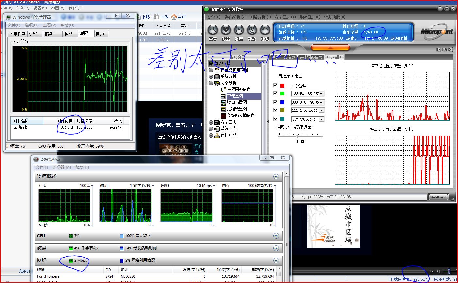Expand the 安全防护与策略 tree node
The height and width of the screenshot is (283, 458).
tap(211, 70)
